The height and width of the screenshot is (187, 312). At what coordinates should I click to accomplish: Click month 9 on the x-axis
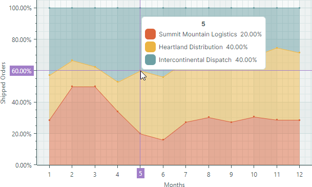pyautogui.click(x=231, y=175)
